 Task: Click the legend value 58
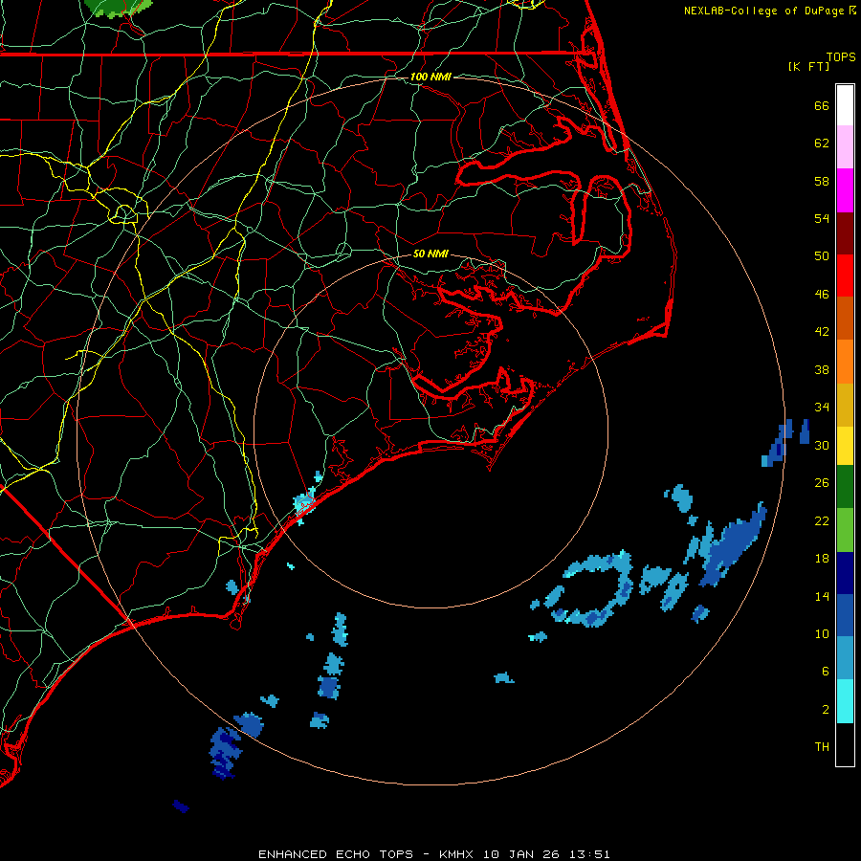pos(822,181)
